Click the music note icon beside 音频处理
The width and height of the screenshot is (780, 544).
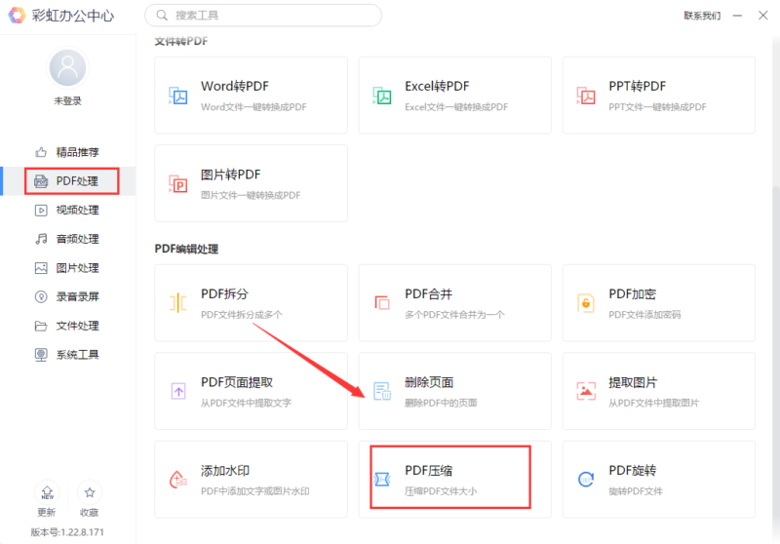41,239
